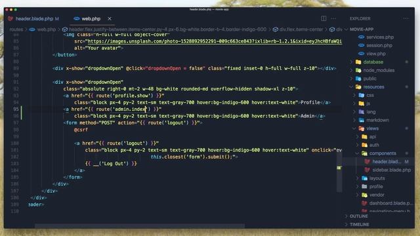The width and height of the screenshot is (420, 236).
Task: Click the layouts folder icon
Action: [364, 178]
